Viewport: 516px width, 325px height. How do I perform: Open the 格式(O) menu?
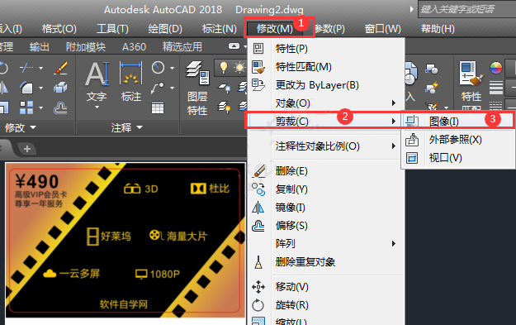pos(59,29)
